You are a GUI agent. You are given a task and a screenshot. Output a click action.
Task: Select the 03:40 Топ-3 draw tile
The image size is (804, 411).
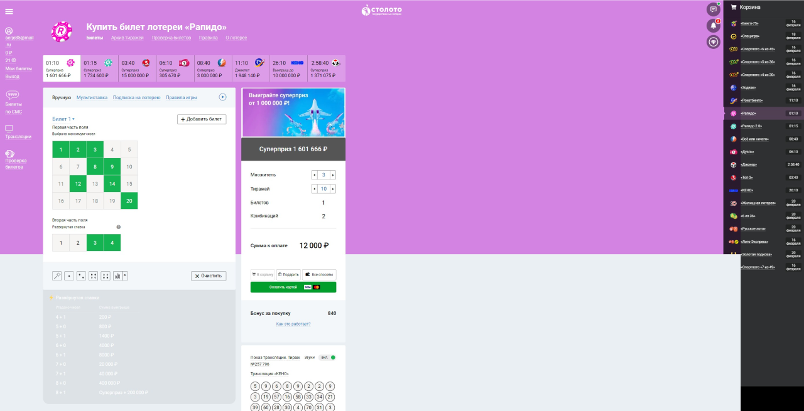(x=136, y=68)
